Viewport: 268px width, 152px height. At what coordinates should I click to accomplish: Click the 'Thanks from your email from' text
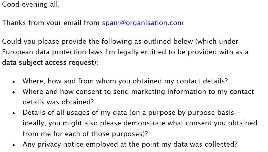point(50,23)
